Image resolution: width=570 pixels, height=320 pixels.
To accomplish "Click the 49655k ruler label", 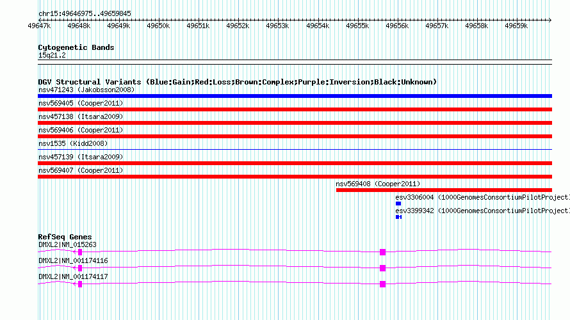I will tap(357, 26).
